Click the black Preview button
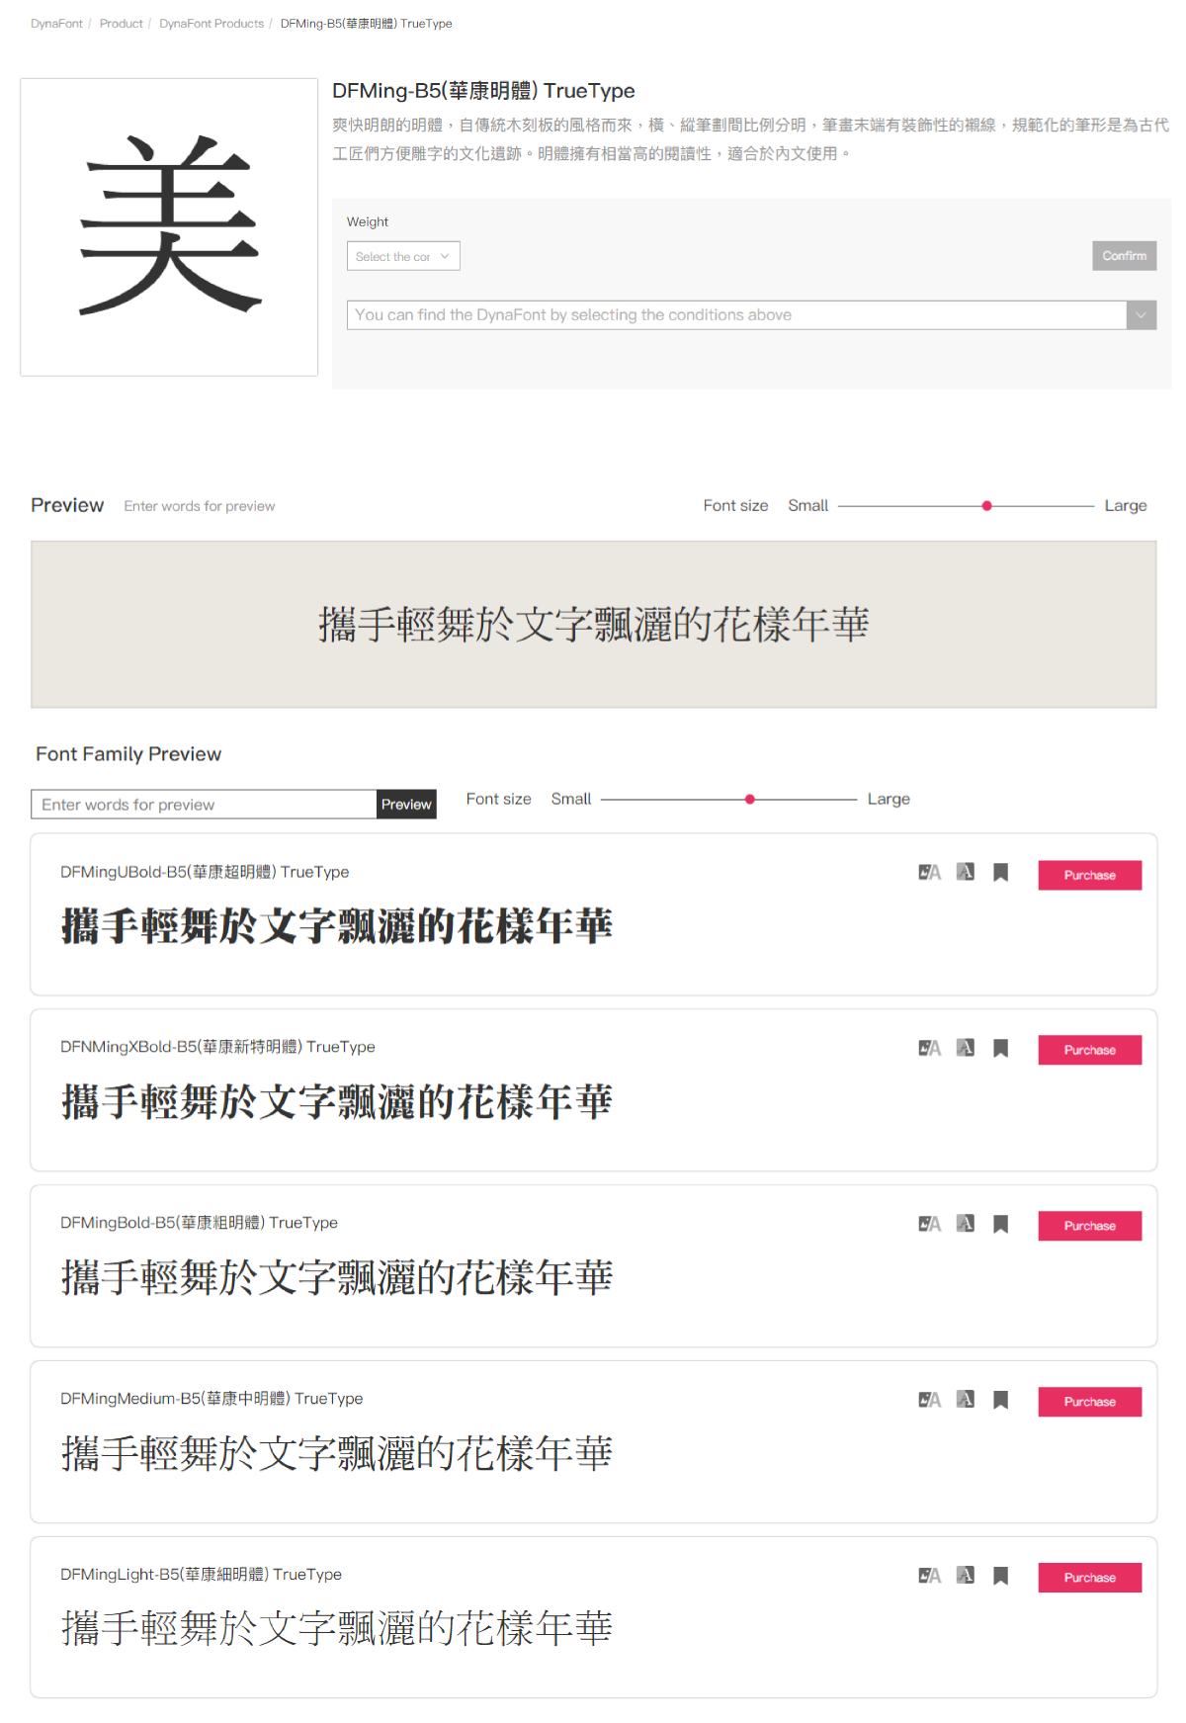This screenshot has height=1723, width=1186. point(406,805)
